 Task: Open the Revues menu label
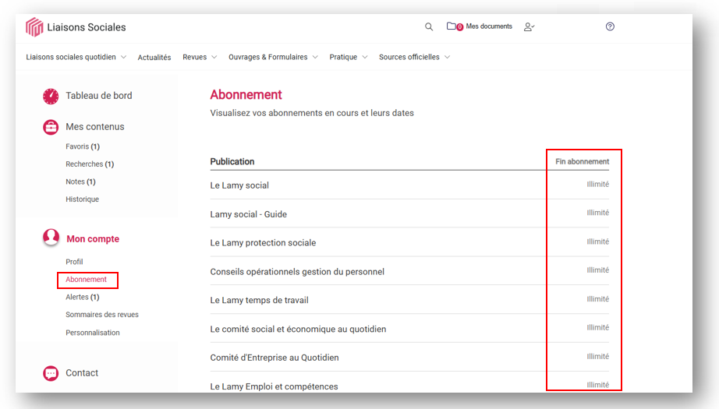(194, 57)
